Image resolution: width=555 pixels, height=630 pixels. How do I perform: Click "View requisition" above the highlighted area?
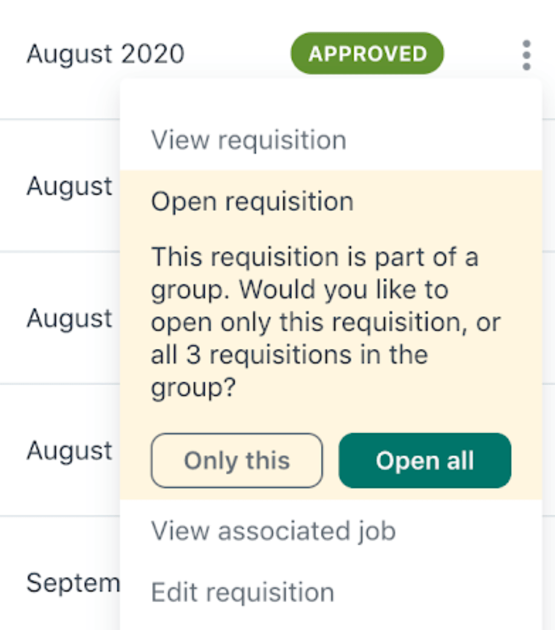click(249, 139)
